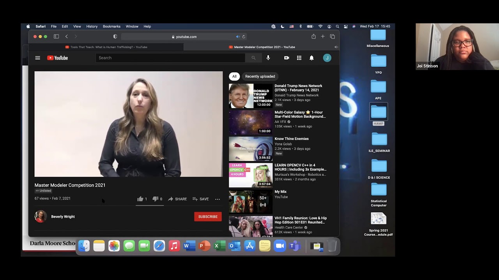Viewport: 499px width, 280px height.
Task: Select the Recently uploaded filter chip
Action: point(260,76)
